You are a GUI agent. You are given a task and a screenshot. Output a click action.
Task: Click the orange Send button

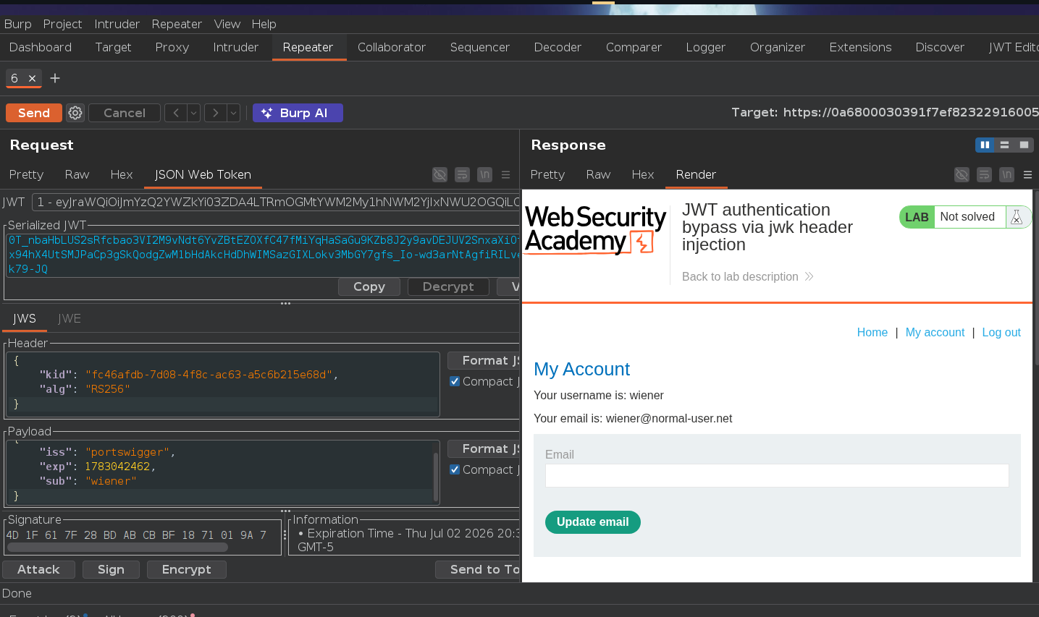pos(34,113)
